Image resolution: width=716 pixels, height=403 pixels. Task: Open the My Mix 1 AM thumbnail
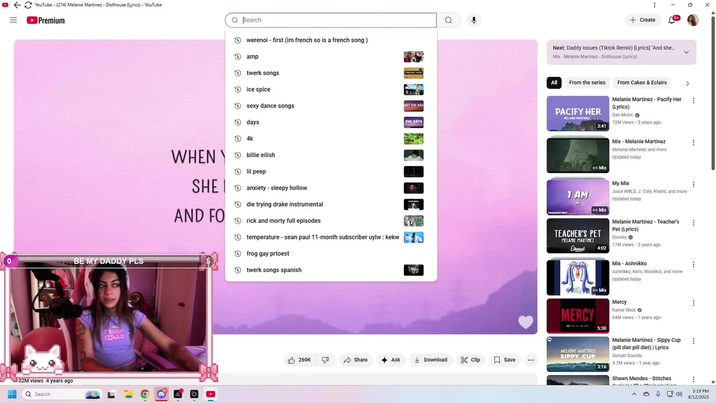(x=578, y=197)
